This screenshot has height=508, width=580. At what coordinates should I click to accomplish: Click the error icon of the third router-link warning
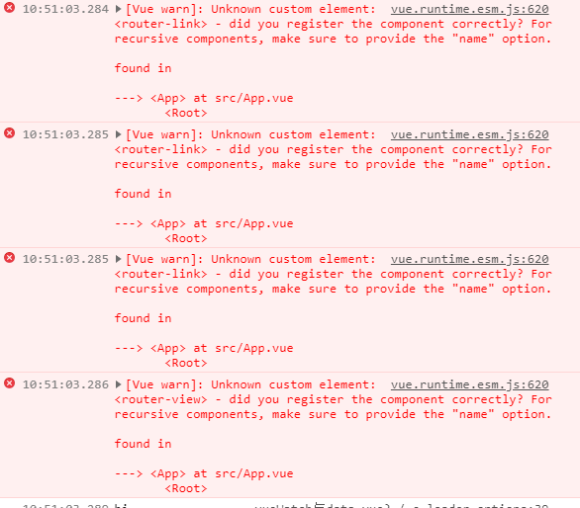(9, 258)
